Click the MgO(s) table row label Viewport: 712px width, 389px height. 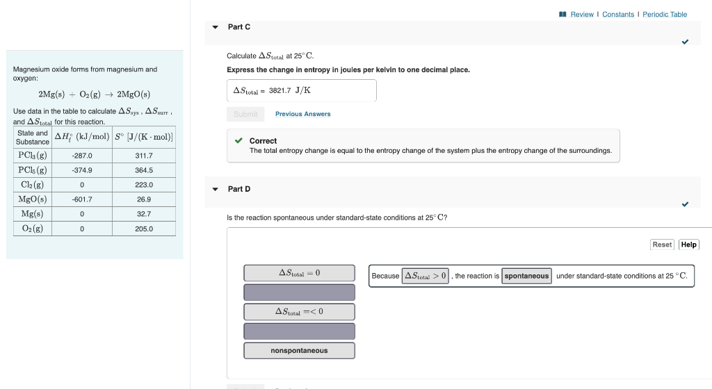(32, 199)
